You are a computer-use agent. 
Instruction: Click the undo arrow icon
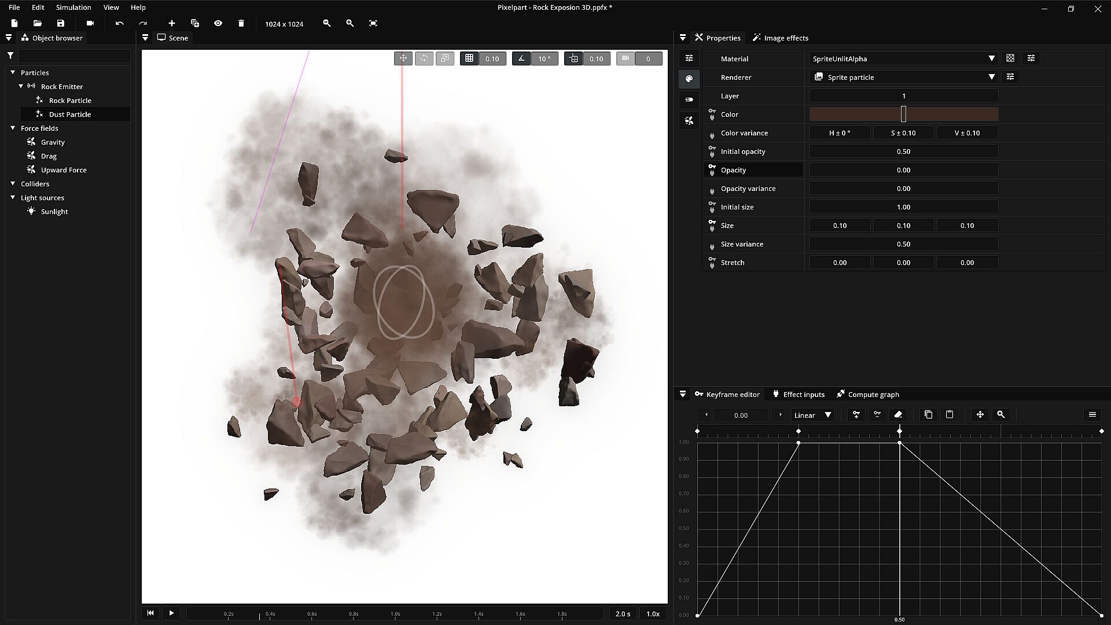pyautogui.click(x=119, y=23)
